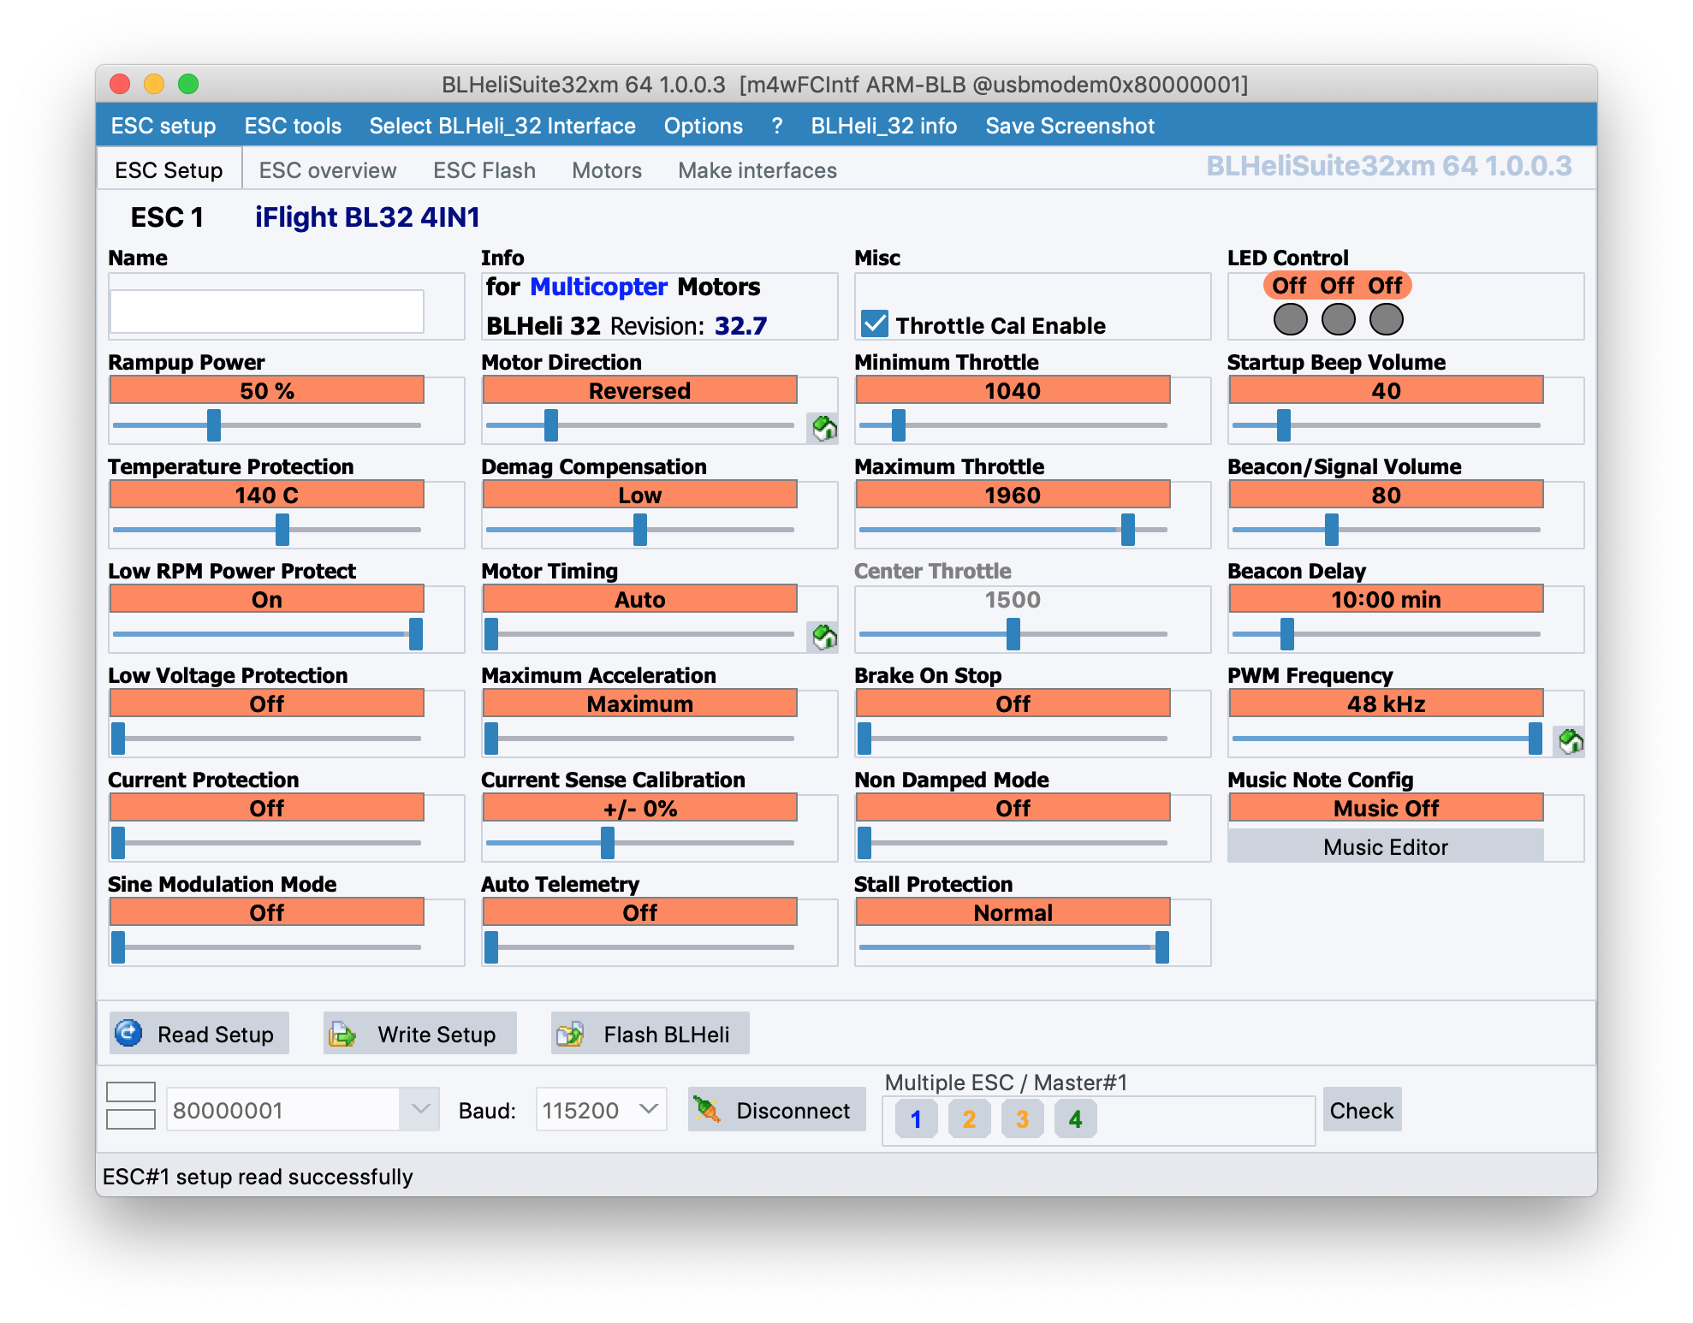
Task: Click the Read Setup refresh icon
Action: pos(129,1033)
